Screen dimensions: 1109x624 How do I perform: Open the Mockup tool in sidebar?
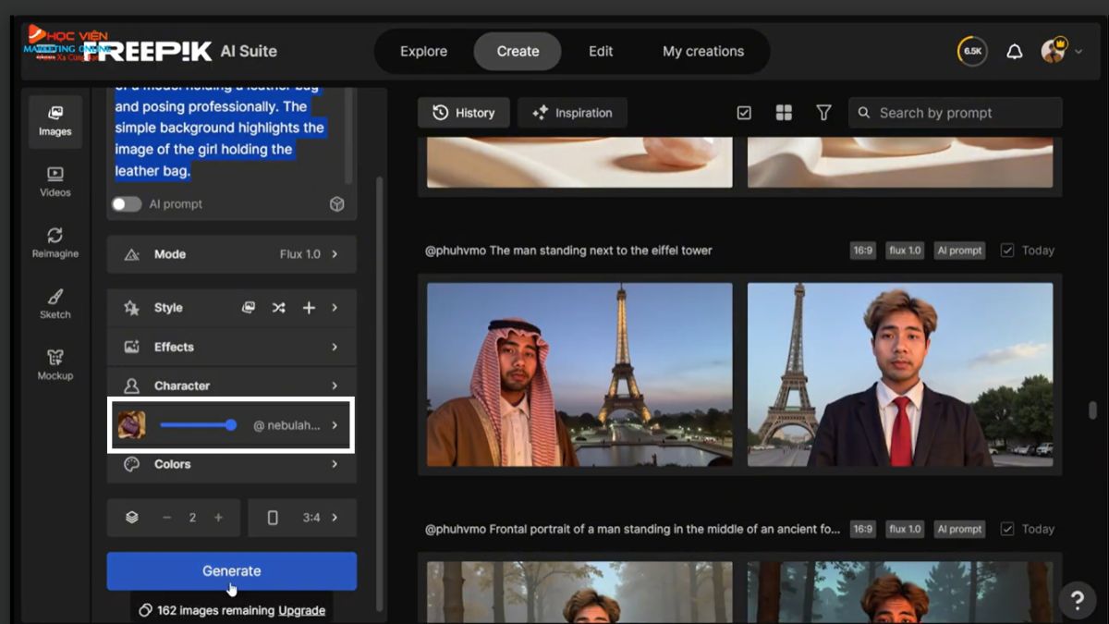pyautogui.click(x=55, y=365)
